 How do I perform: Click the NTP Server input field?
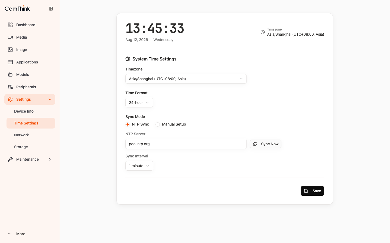point(186,144)
